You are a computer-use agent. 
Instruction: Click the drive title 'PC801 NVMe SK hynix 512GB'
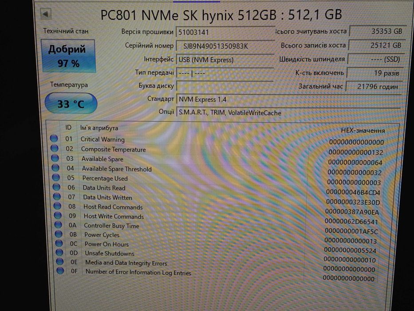(188, 15)
